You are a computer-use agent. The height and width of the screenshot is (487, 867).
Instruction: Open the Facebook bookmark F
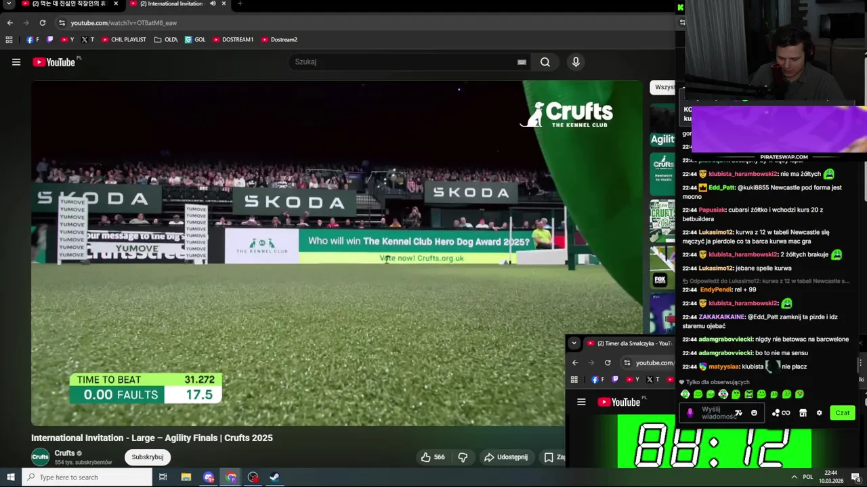point(33,40)
